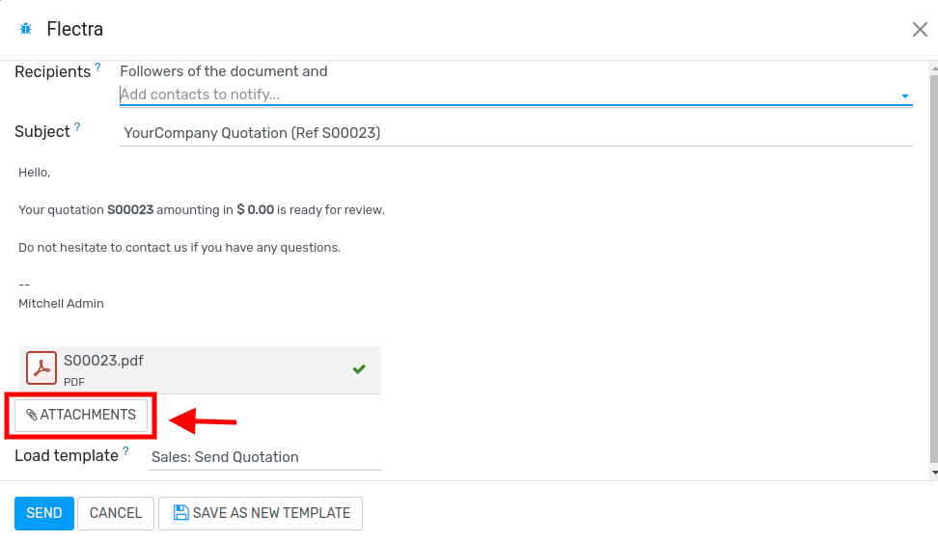Focus the Add contacts to notify field
This screenshot has height=542, width=938.
point(502,95)
